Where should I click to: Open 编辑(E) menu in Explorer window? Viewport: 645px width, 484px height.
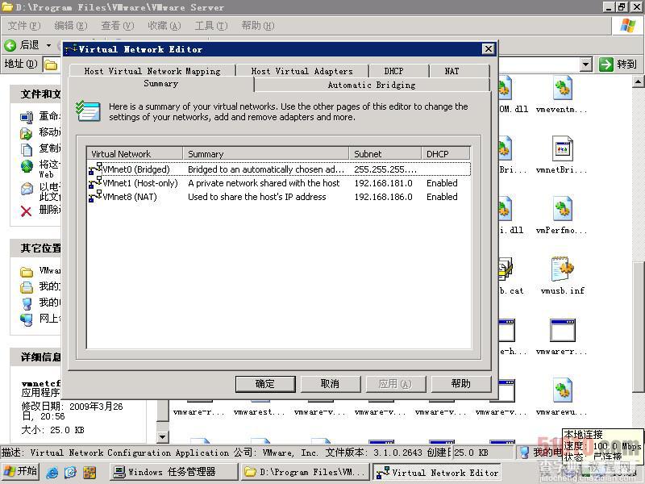(x=71, y=26)
